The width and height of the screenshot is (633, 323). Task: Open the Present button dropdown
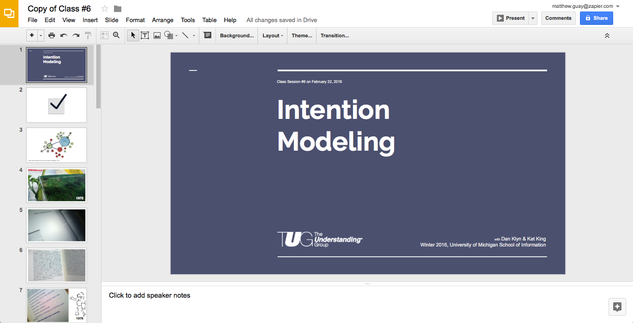pyautogui.click(x=532, y=18)
